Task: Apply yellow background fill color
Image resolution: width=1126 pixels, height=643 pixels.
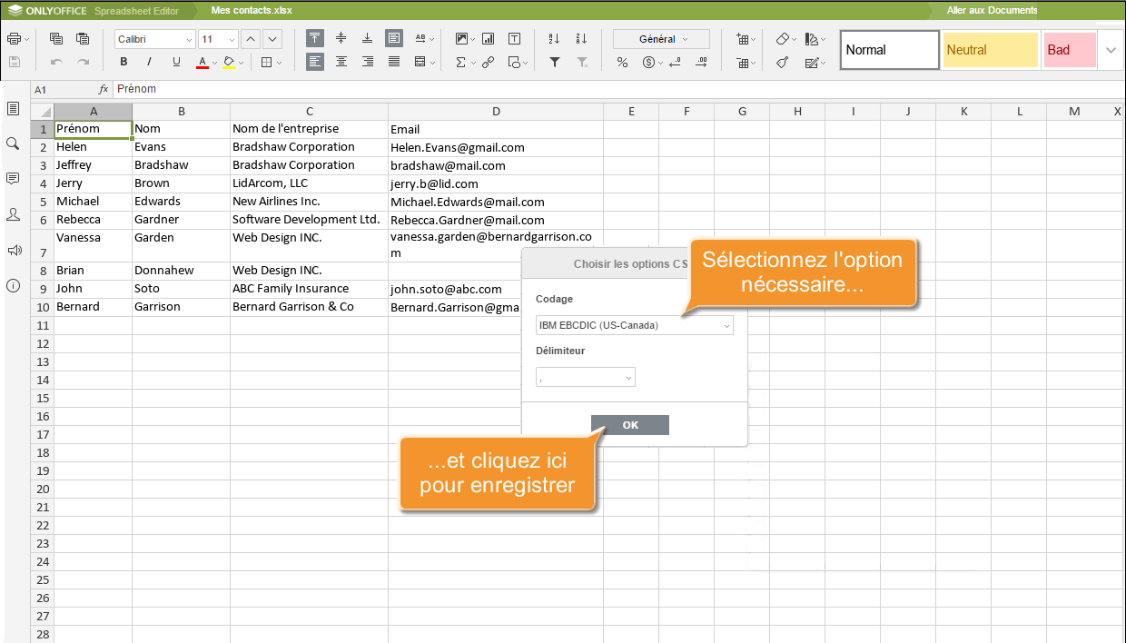Action: tap(228, 63)
